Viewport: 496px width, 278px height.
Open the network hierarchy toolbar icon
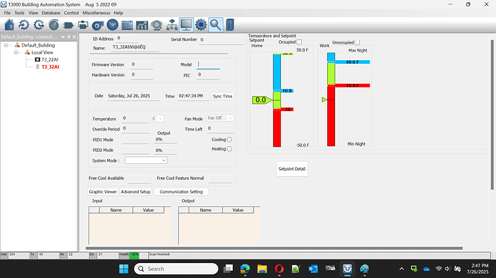pyautogui.click(x=172, y=25)
